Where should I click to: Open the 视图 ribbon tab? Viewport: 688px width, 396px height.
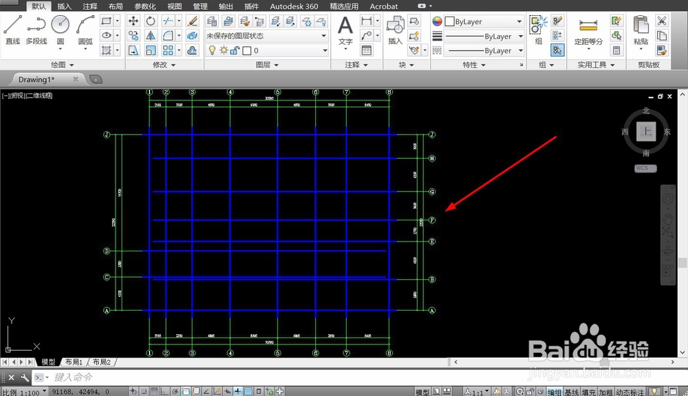174,6
